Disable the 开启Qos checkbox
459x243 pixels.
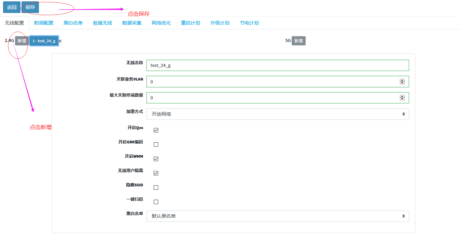point(156,130)
